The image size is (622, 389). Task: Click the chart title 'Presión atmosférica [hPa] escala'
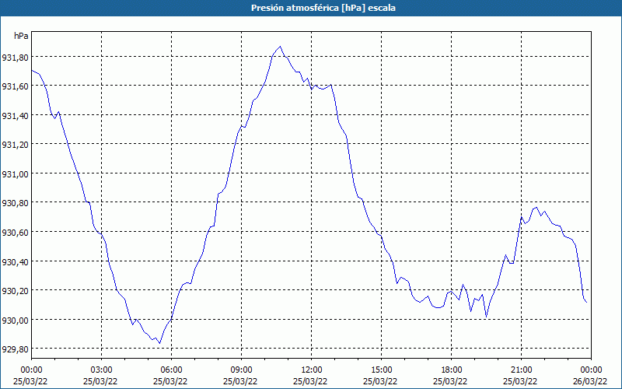(x=323, y=8)
